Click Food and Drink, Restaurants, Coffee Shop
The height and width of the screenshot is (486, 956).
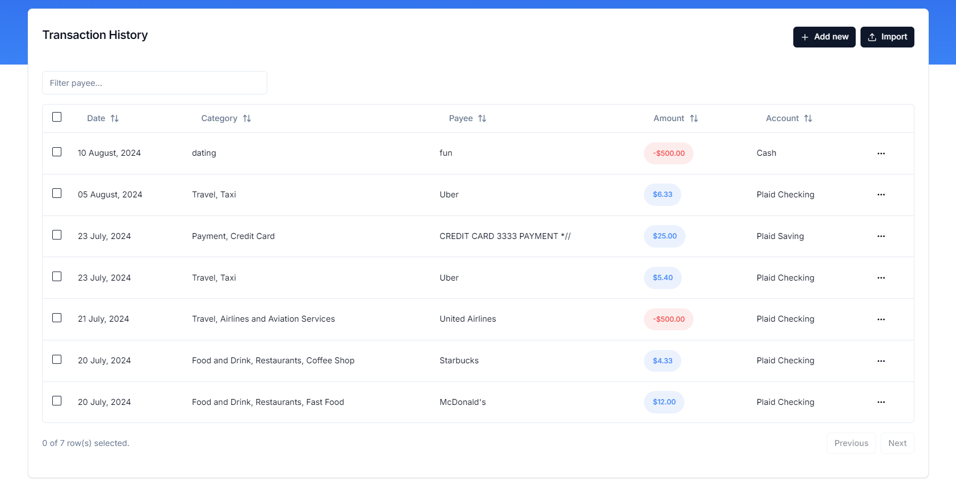pos(273,361)
